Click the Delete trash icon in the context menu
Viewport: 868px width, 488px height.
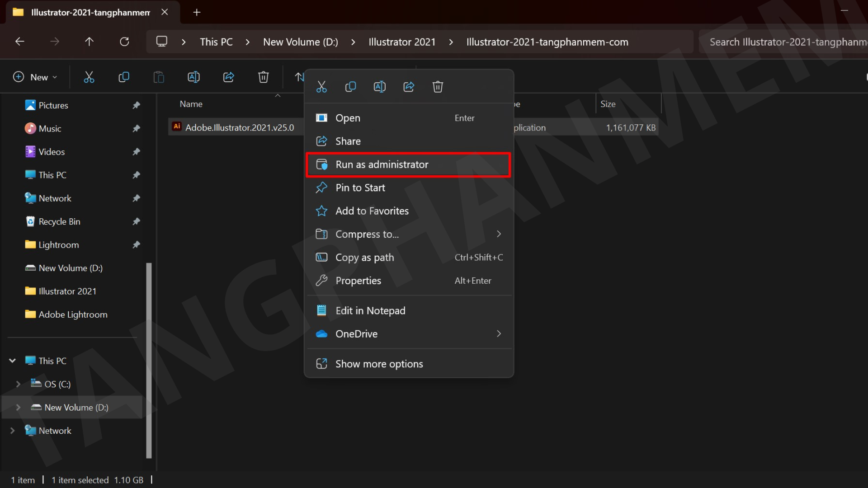(438, 87)
